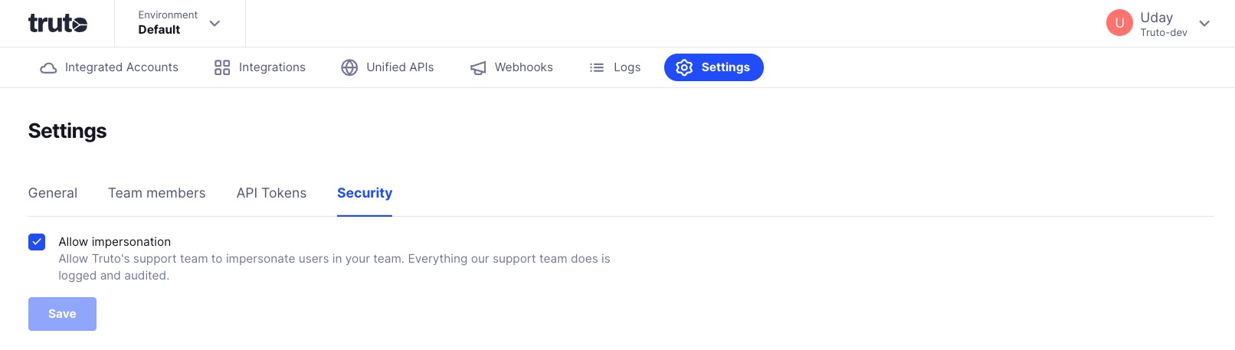Viewport: 1235px width, 350px height.
Task: Uncheck the Allow impersonation checkbox
Action: click(x=37, y=242)
